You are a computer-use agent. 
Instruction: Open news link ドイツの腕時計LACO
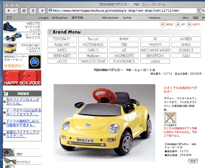[x=23, y=123]
